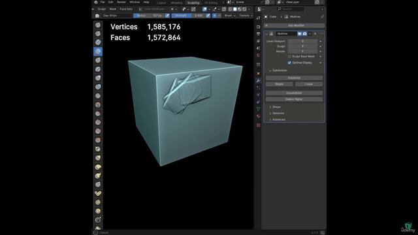This screenshot has width=418, height=235.
Task: Select the Snake Hook brush
Action: [98, 176]
